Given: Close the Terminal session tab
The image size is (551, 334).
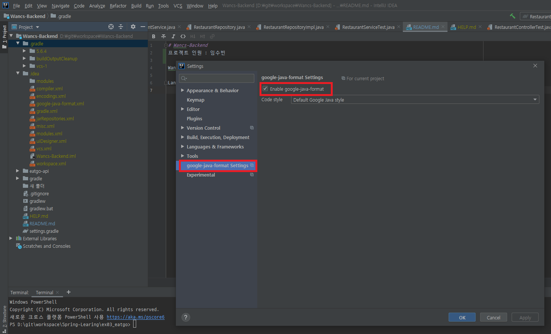Looking at the screenshot, I should point(57,292).
